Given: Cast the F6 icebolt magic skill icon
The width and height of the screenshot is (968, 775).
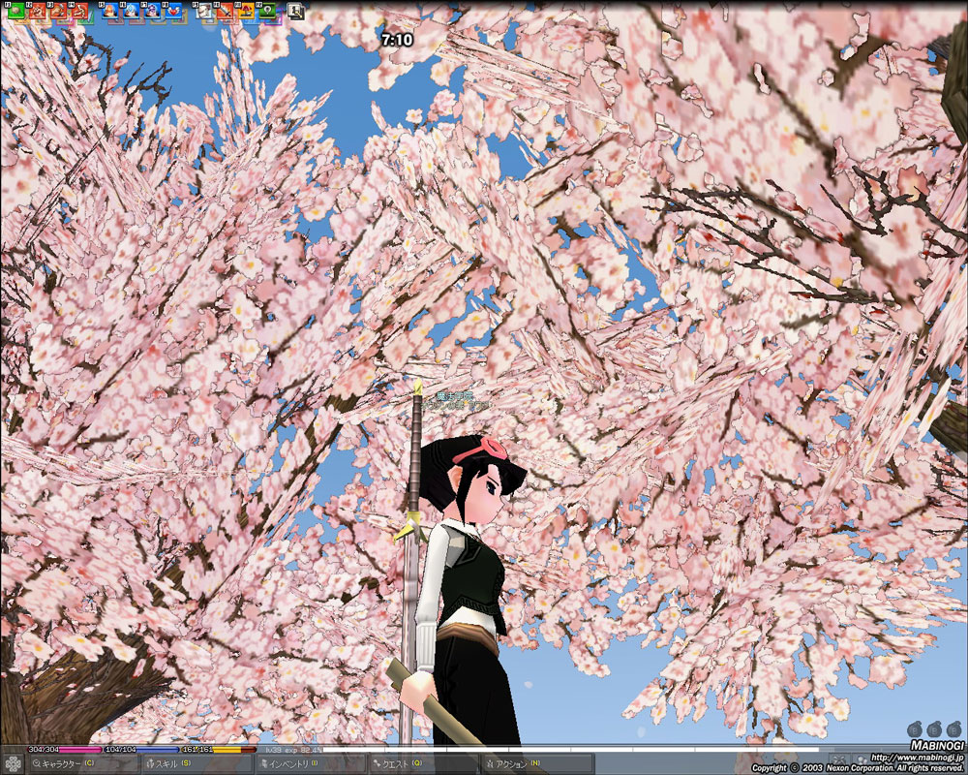Looking at the screenshot, I should pos(132,11).
